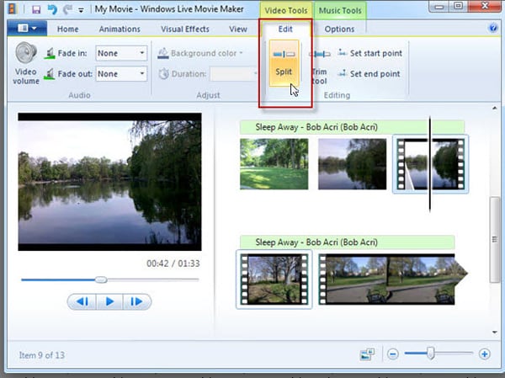This screenshot has width=505, height=378.
Task: Click the video preview monitor
Action: pos(109,182)
